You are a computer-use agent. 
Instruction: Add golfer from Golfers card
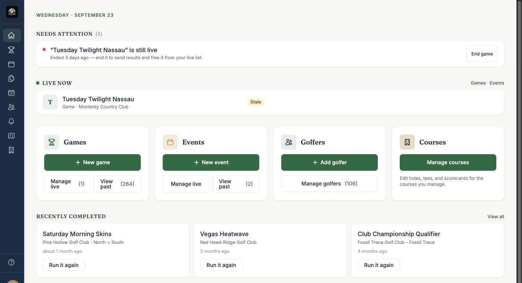[329, 162]
